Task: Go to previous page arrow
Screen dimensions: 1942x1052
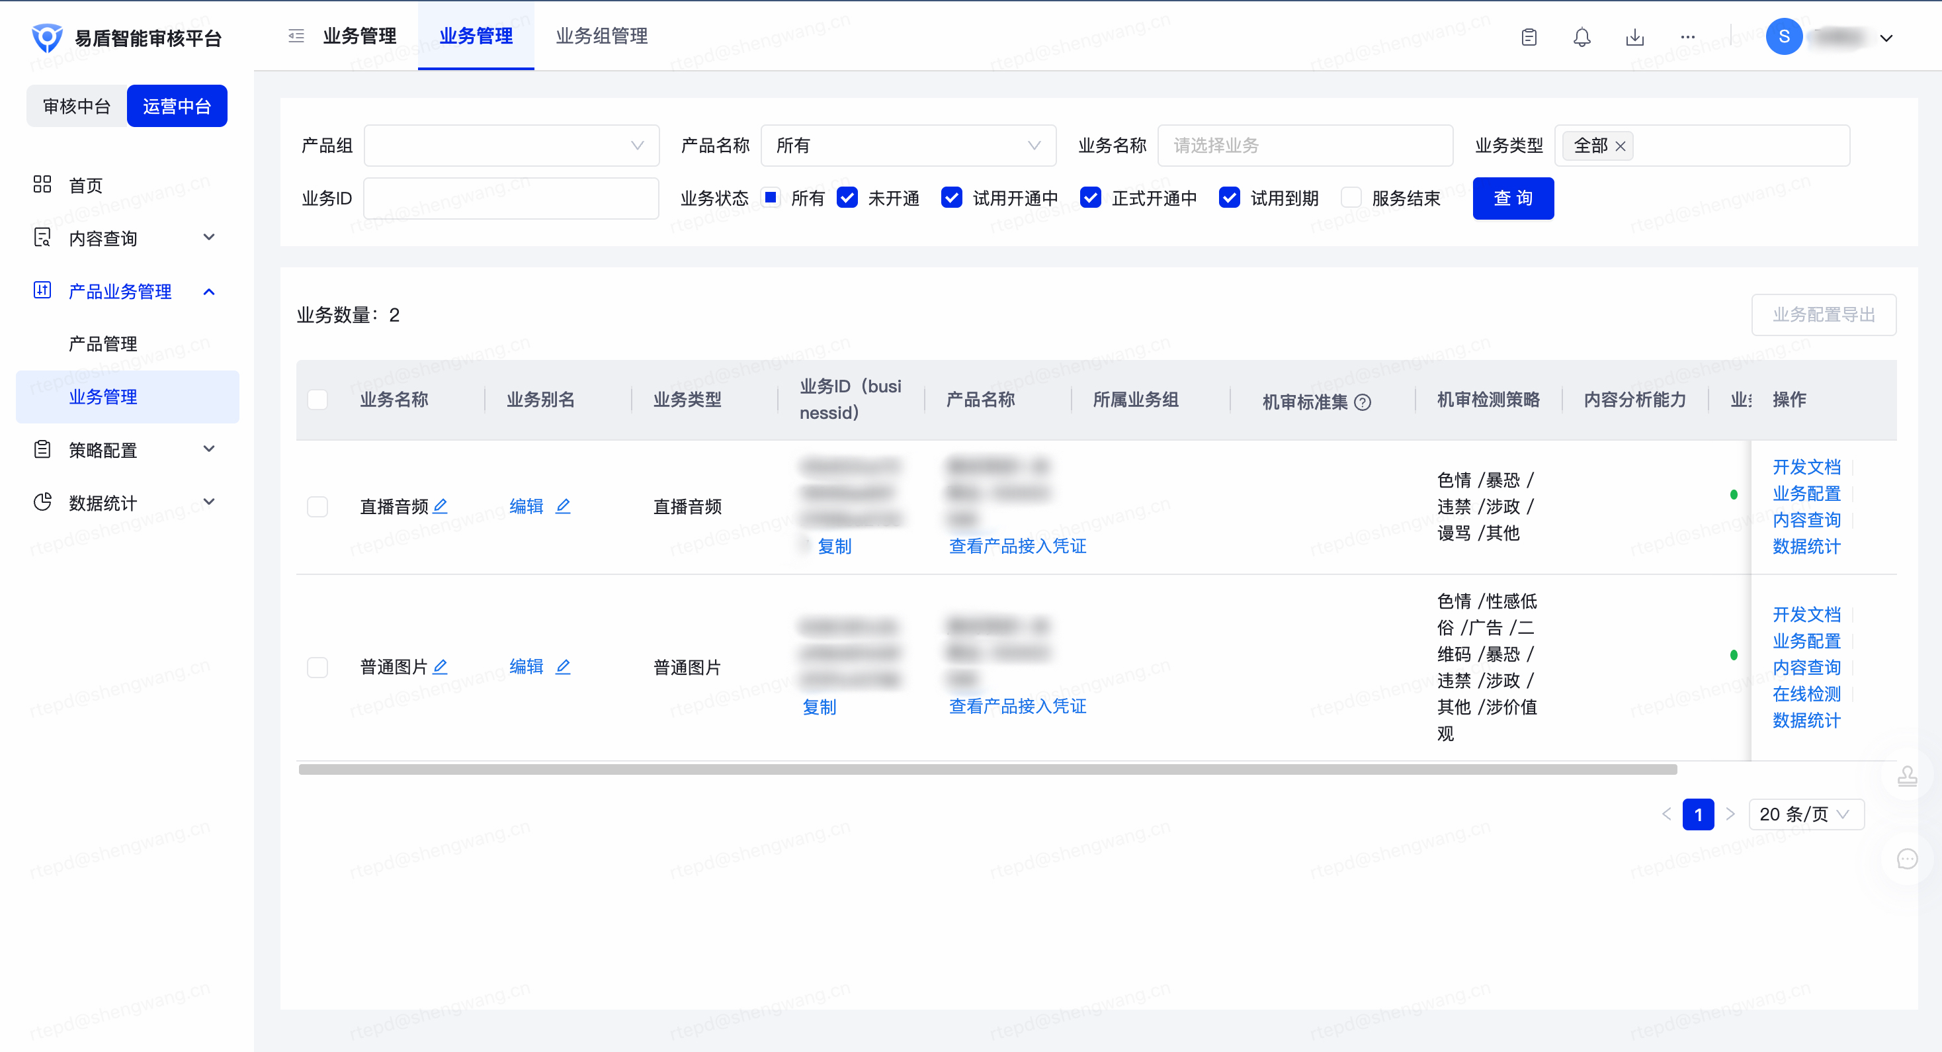Action: [1667, 814]
